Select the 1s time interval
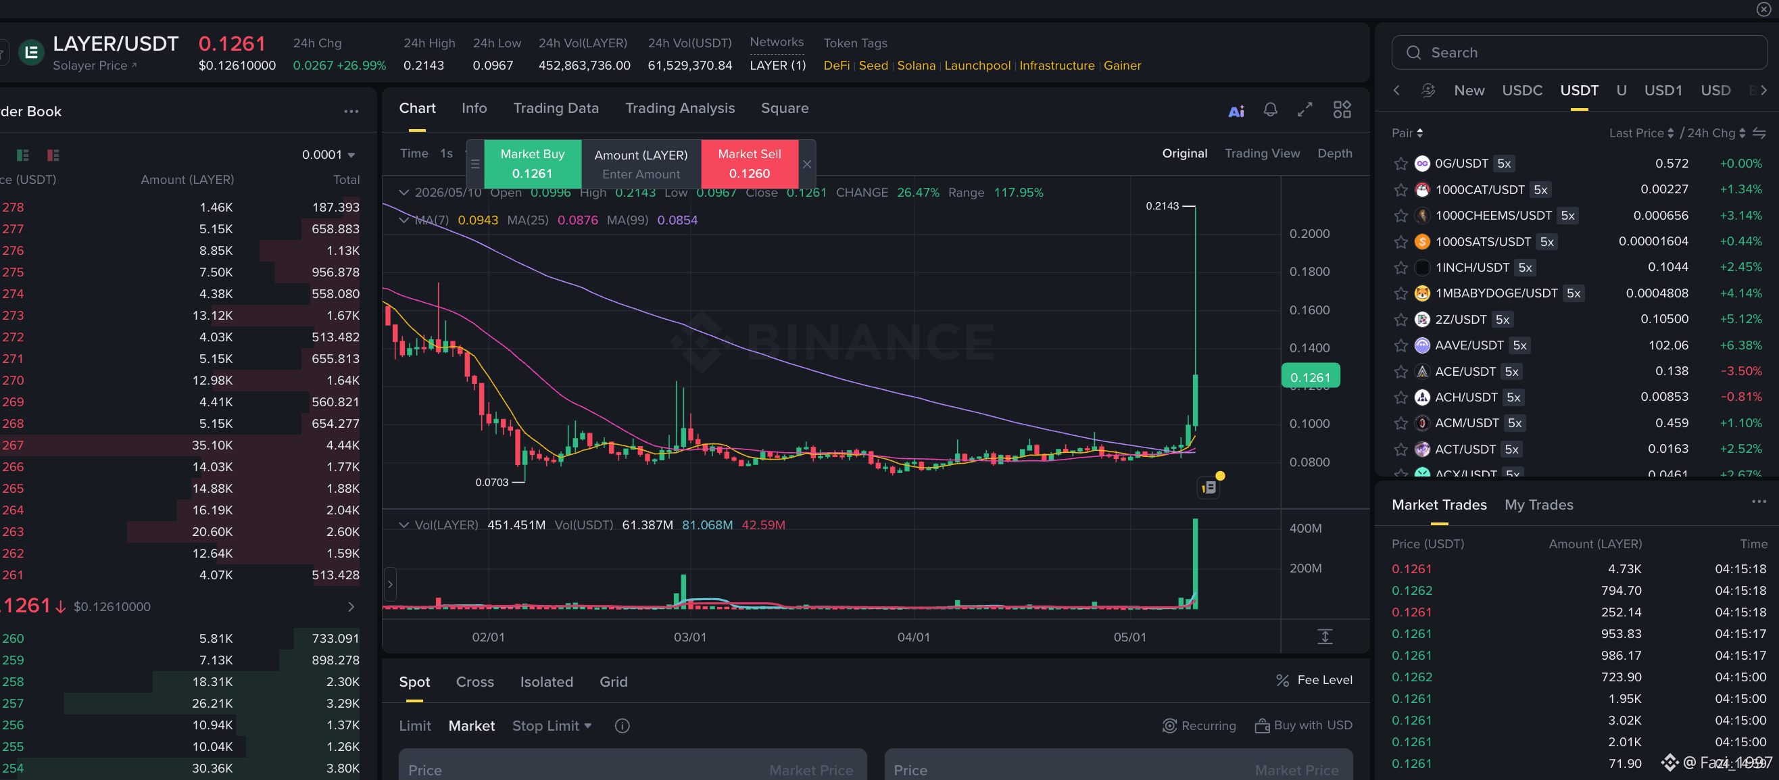1779x780 pixels. [446, 153]
